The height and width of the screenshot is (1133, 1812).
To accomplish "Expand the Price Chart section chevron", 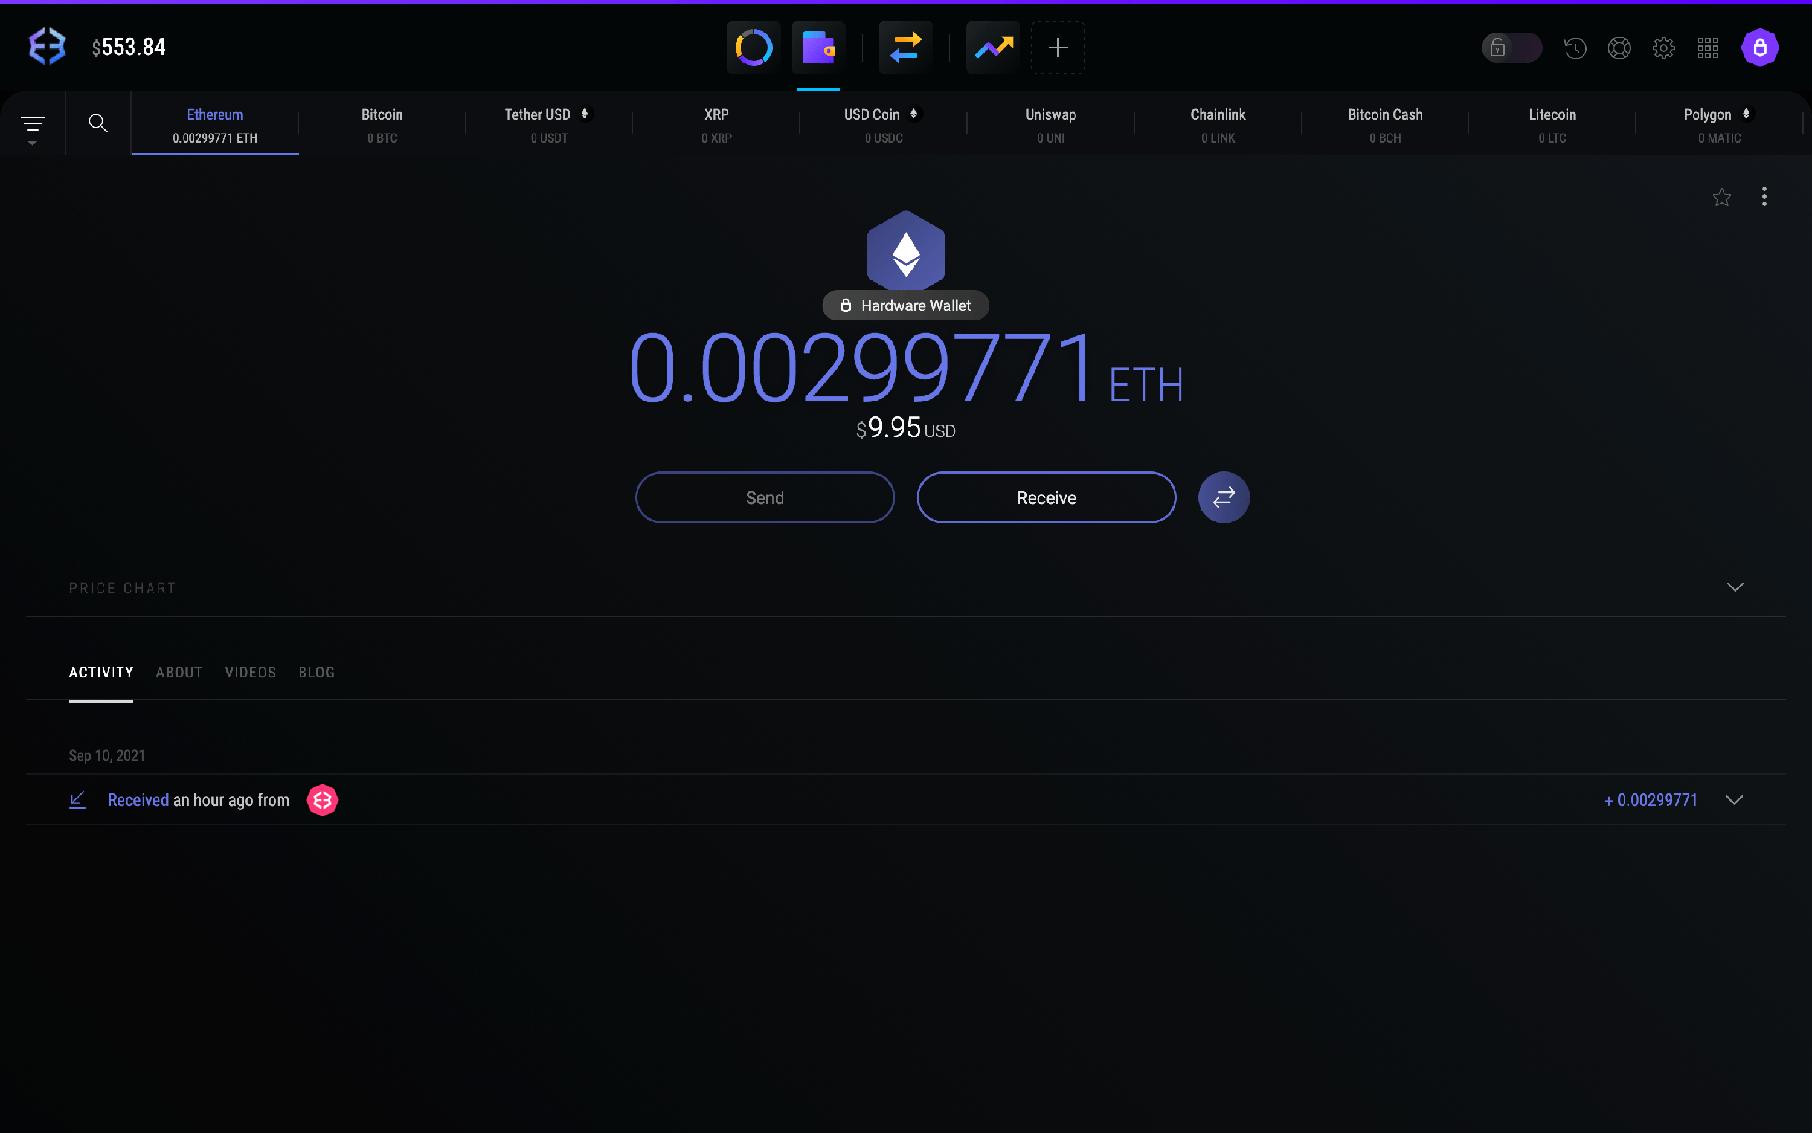I will [x=1735, y=587].
